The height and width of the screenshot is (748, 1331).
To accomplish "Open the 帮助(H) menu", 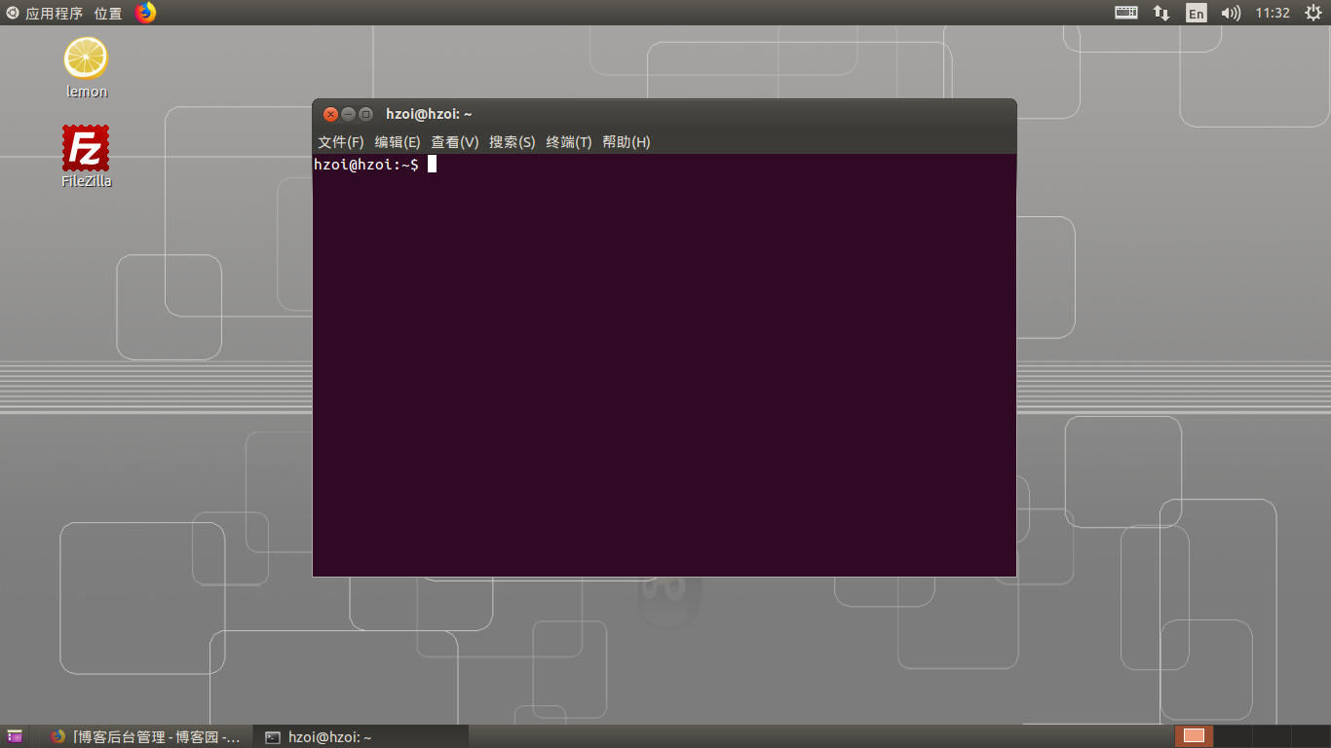I will [x=627, y=142].
